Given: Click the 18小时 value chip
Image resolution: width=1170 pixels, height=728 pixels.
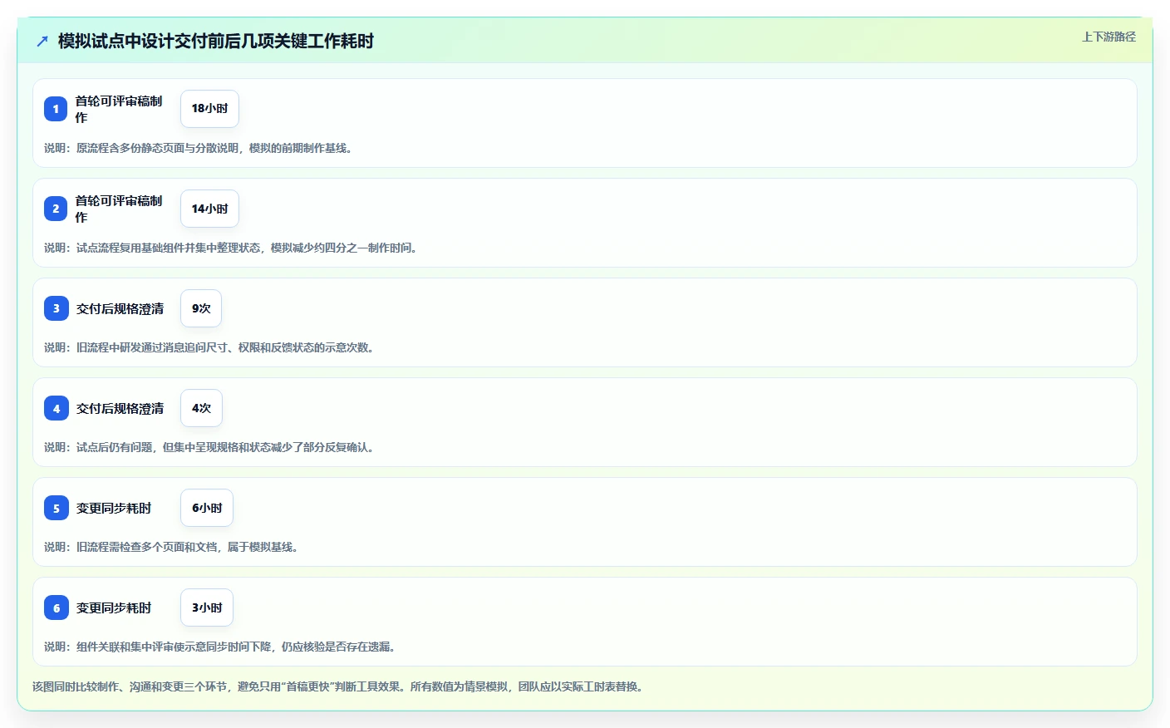Looking at the screenshot, I should pyautogui.click(x=209, y=109).
